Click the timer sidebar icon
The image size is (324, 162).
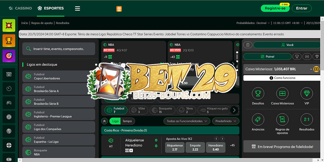pos(9,88)
